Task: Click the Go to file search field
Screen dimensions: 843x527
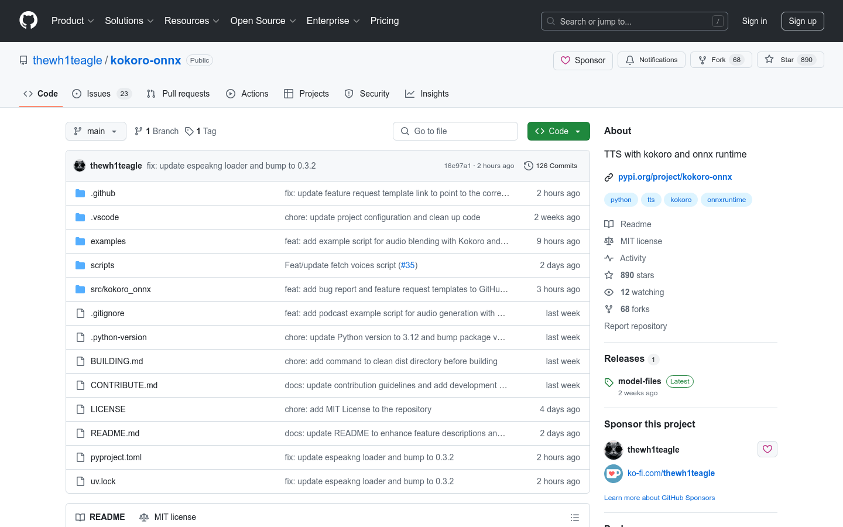Action: (x=455, y=131)
